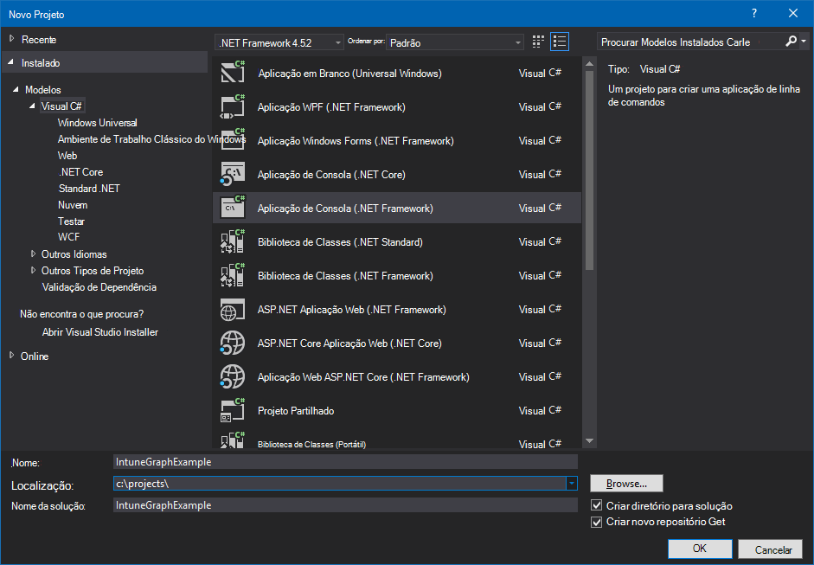Close the Novo Projeto dialog
This screenshot has height=565, width=814.
coord(792,14)
